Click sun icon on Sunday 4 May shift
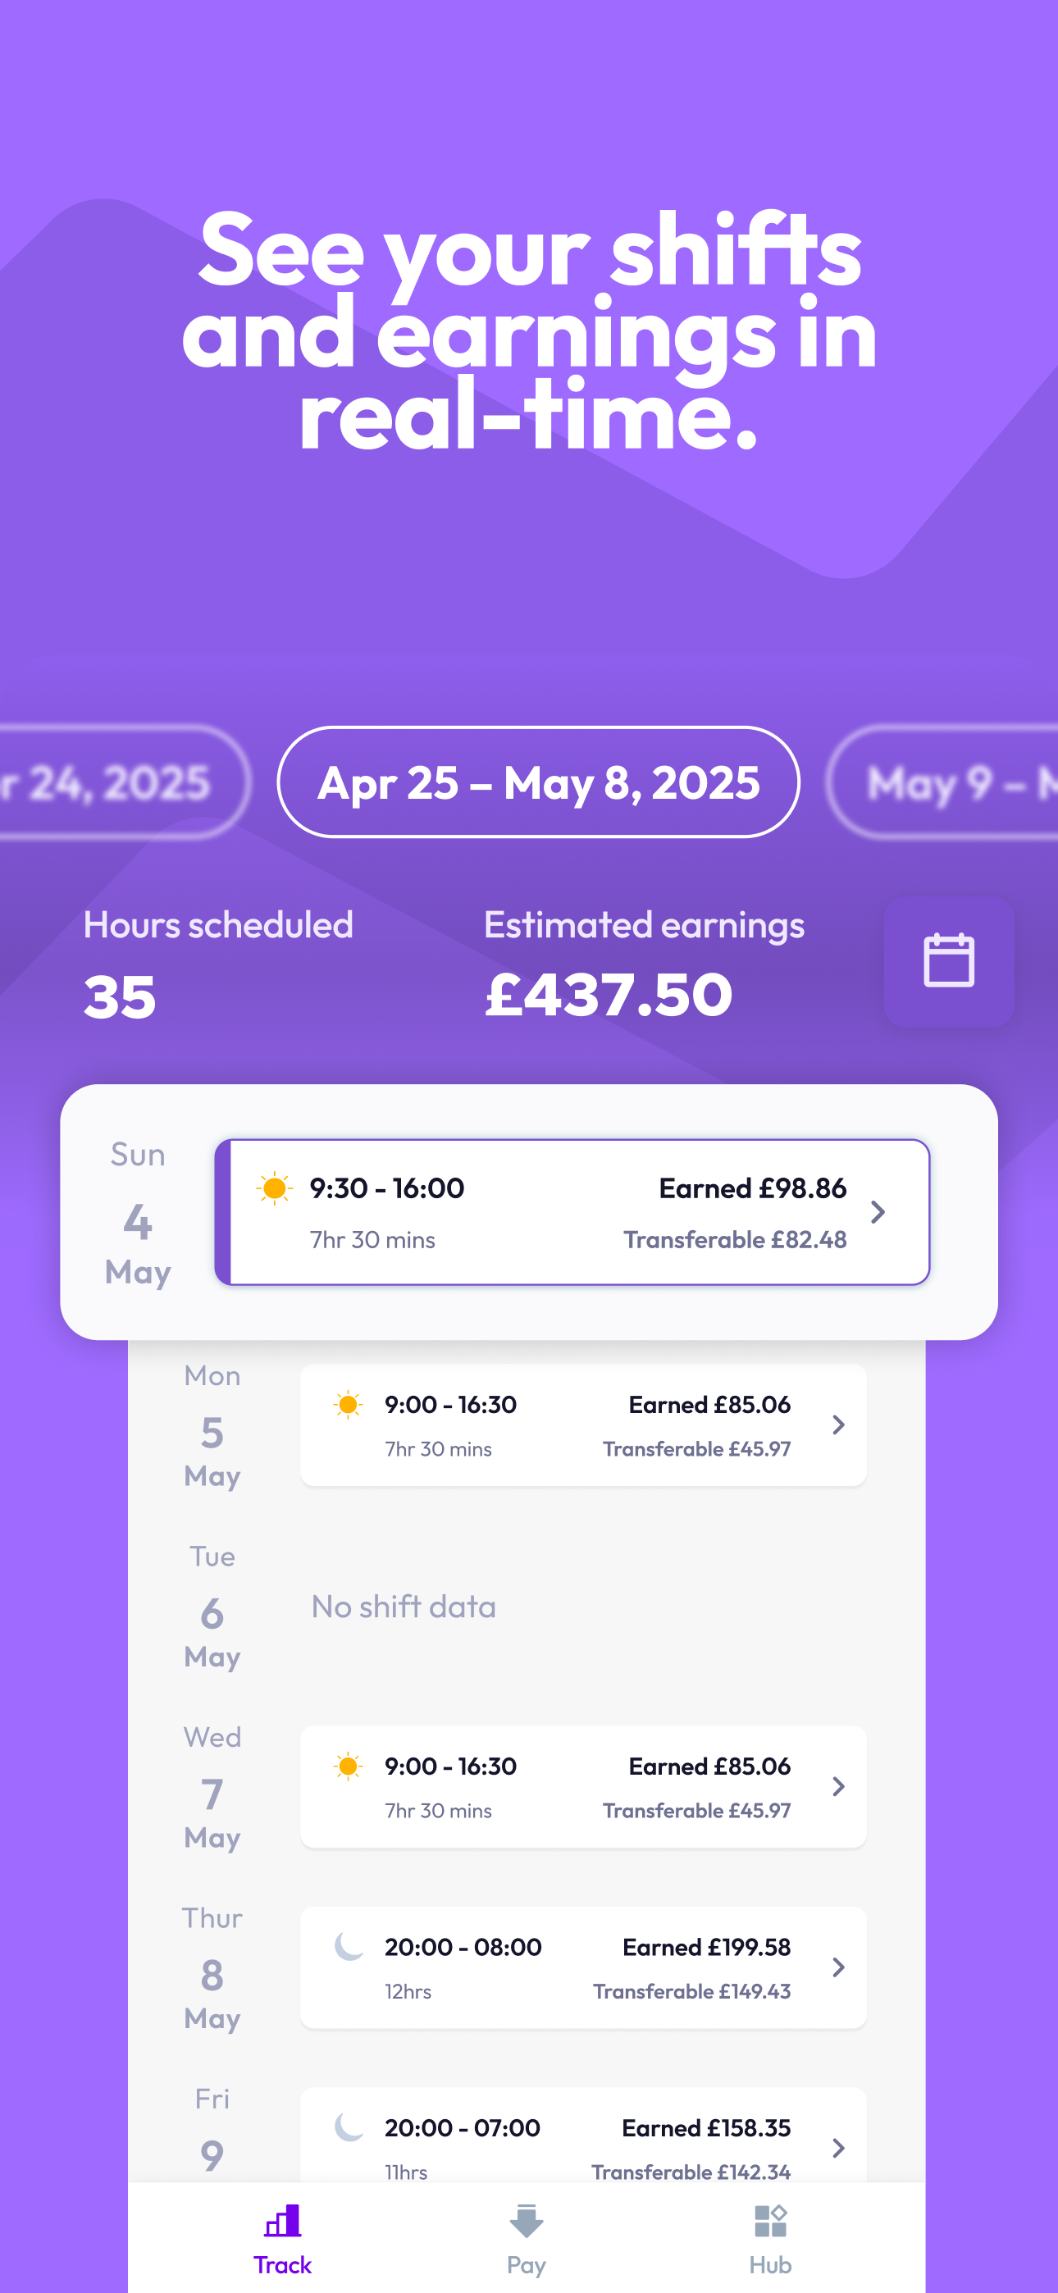Screen dimensions: 1058x2293 274,1188
